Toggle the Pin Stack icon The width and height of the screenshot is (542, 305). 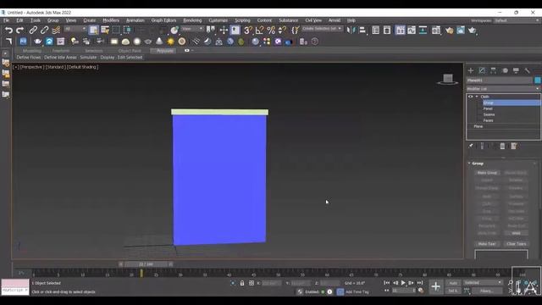tap(471, 146)
